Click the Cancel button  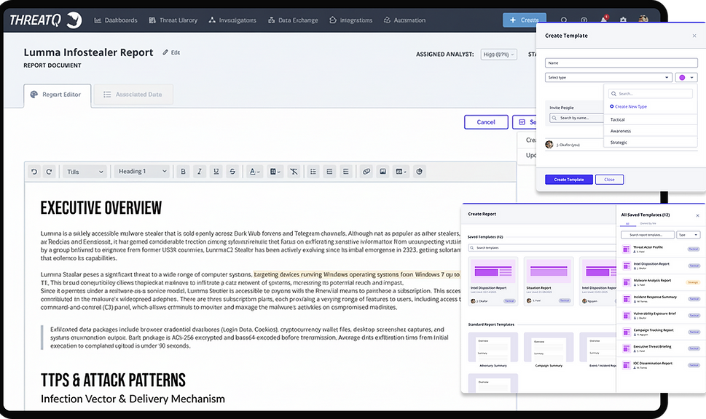(486, 122)
